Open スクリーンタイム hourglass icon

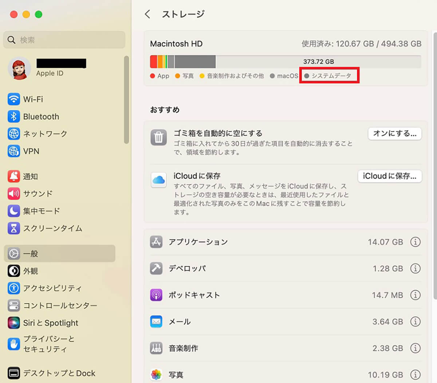pyautogui.click(x=14, y=228)
